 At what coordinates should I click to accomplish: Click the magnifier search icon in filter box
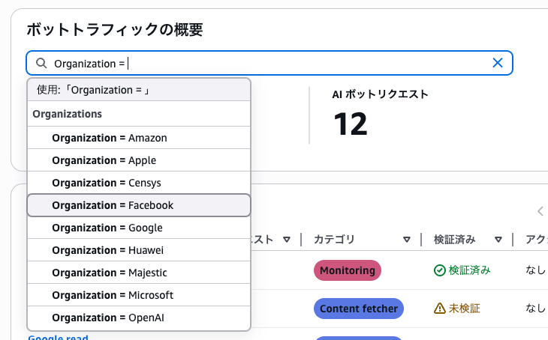click(41, 63)
